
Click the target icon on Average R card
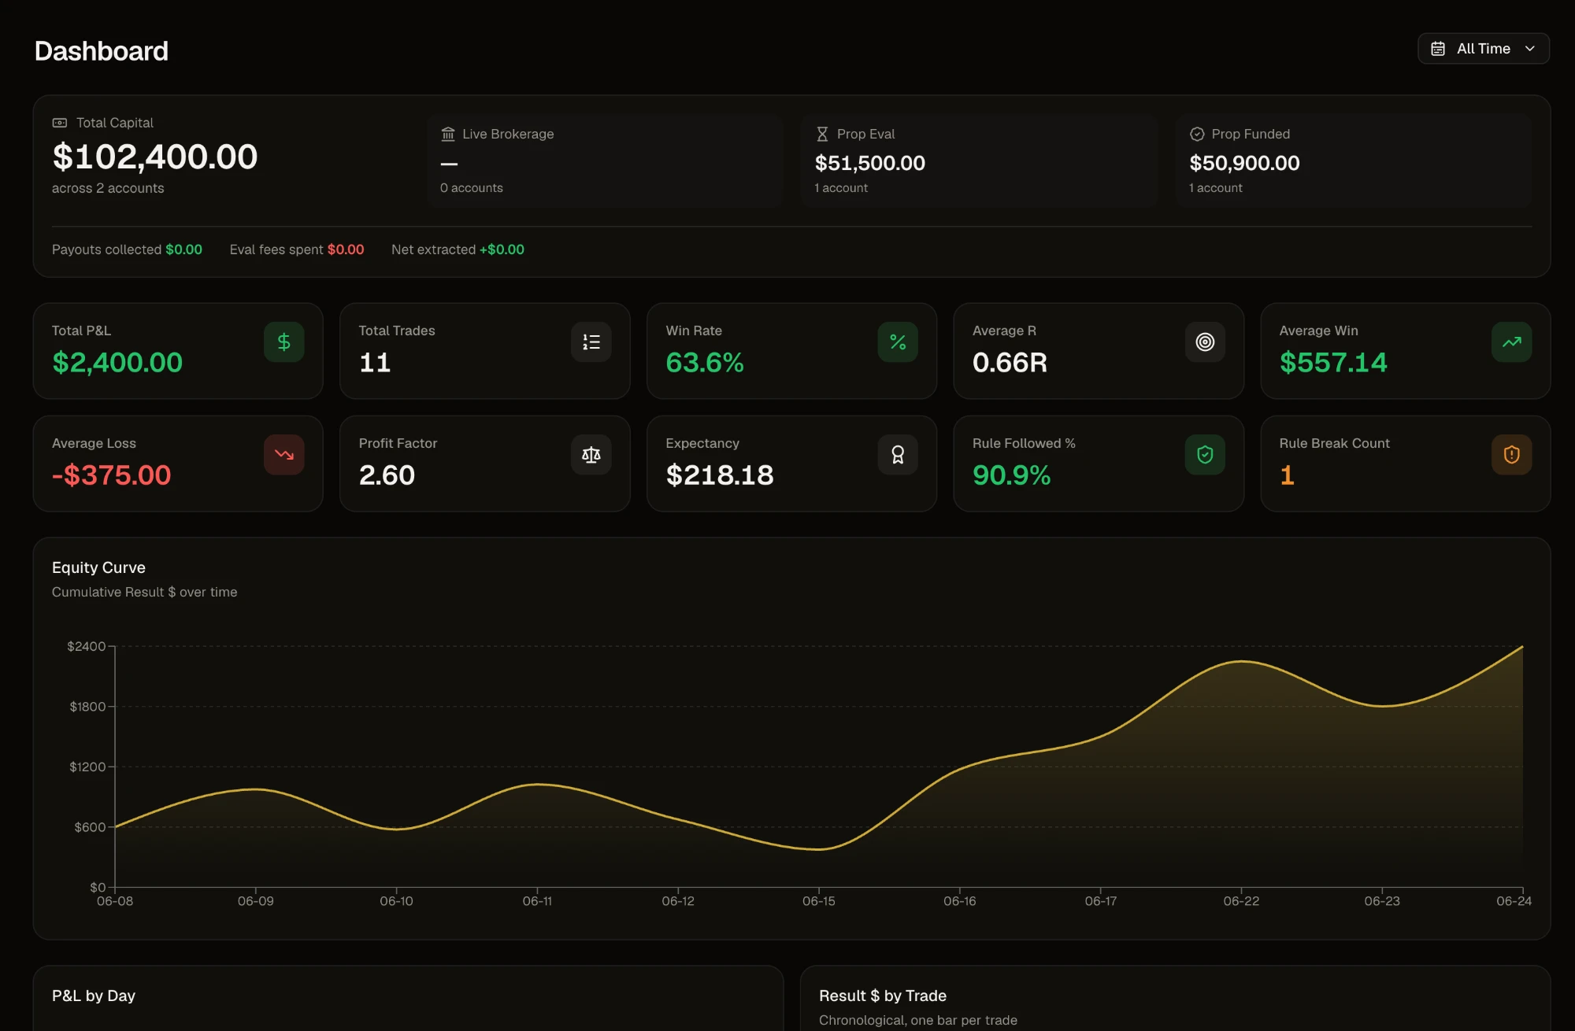coord(1205,342)
